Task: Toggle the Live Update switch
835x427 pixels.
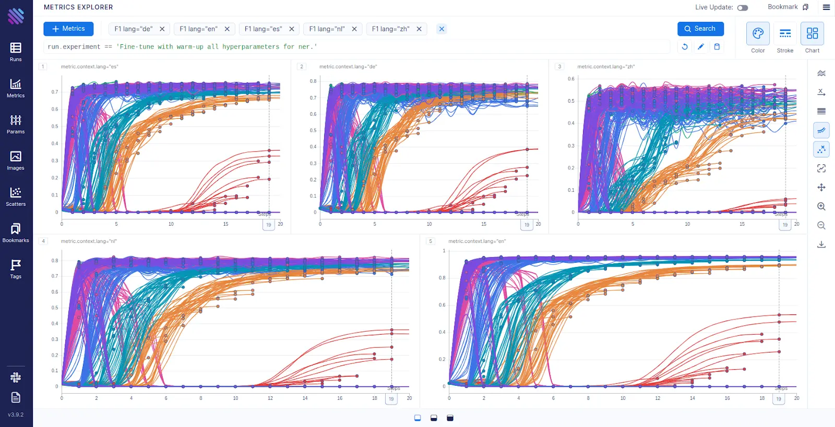Action: click(743, 8)
